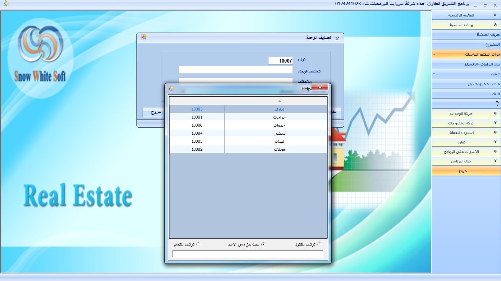This screenshot has width=501, height=281.
Task: Close the تصنيف الوحدة window
Action: pyautogui.click(x=337, y=38)
